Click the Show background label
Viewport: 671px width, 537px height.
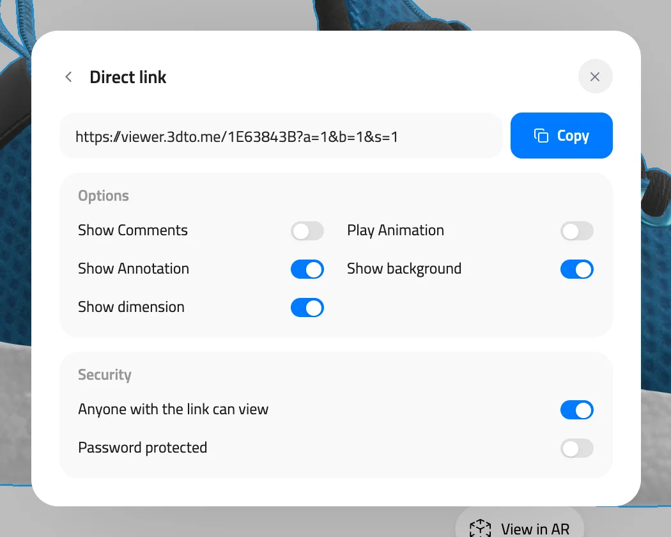(404, 269)
